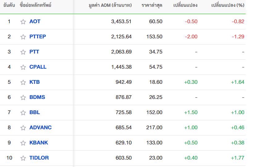Open the PTTEP stock symbol link
Viewport: 254px width, 167px height.
click(38, 36)
